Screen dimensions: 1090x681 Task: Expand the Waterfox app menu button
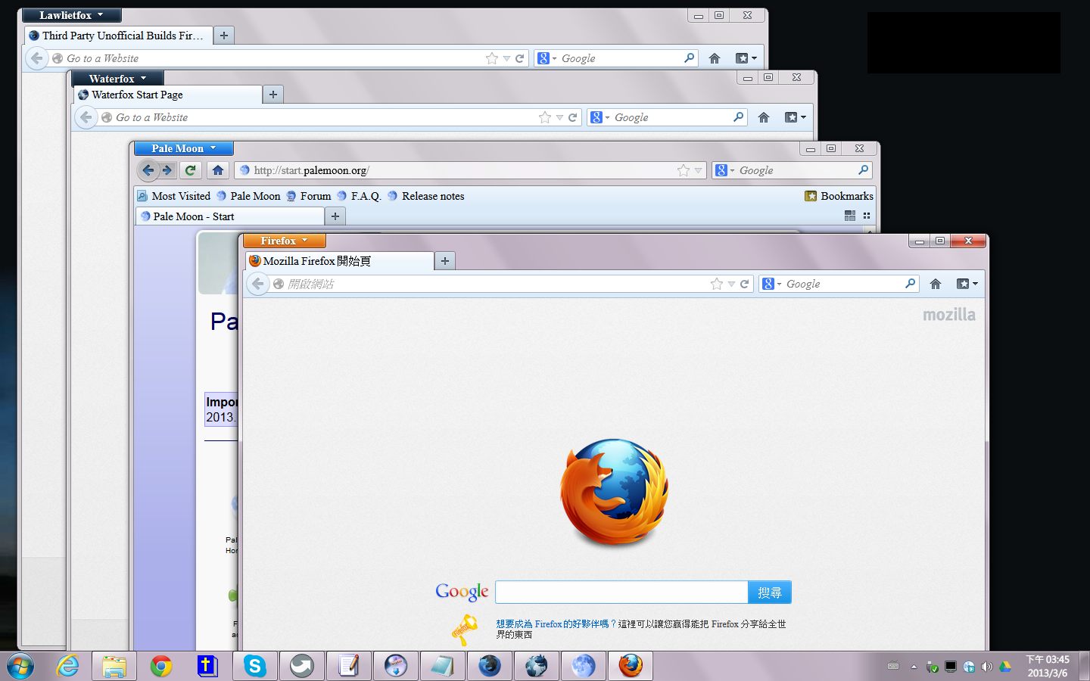117,79
